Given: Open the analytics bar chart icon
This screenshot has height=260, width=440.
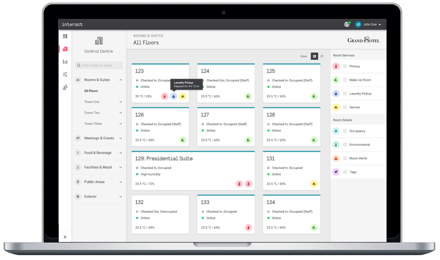Looking at the screenshot, I should tap(65, 62).
